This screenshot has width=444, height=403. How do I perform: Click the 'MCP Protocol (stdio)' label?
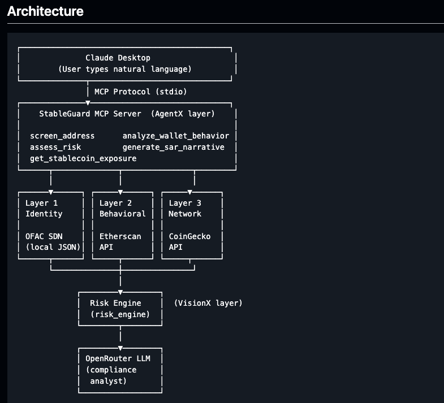pyautogui.click(x=140, y=92)
